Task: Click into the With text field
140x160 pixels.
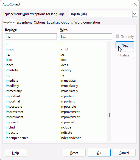Action: tap(86, 36)
